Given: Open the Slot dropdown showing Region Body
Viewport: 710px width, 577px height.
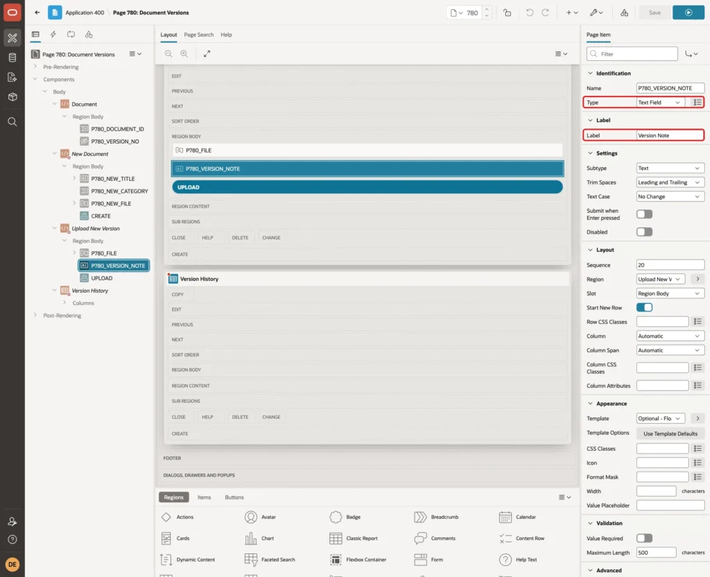Looking at the screenshot, I should tap(670, 293).
